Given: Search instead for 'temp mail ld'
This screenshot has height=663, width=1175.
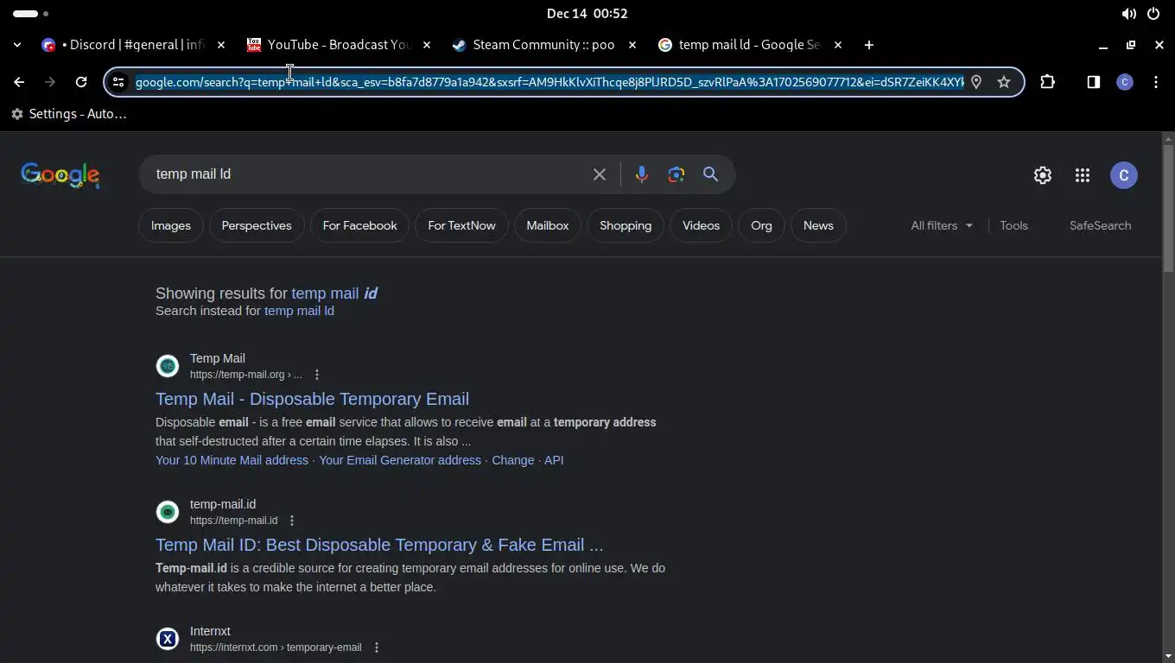Looking at the screenshot, I should click(299, 311).
